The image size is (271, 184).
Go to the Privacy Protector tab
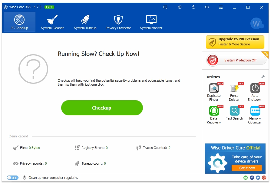coord(118,22)
